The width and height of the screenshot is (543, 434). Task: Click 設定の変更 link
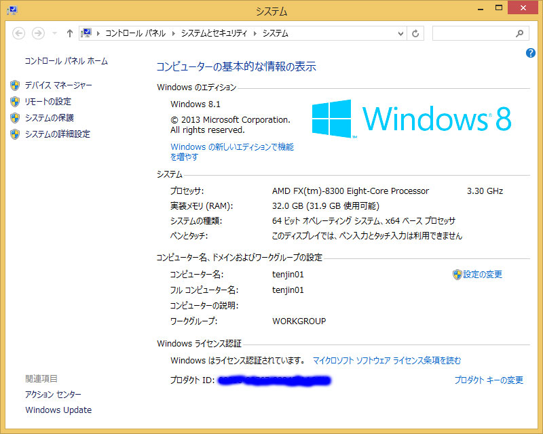(x=483, y=275)
